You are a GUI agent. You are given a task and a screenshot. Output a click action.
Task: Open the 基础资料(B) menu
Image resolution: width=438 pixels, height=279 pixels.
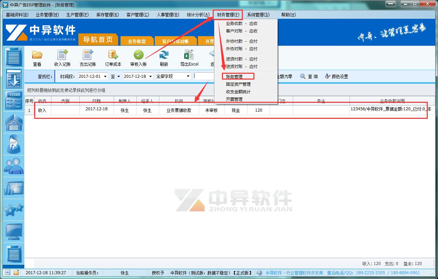[x=17, y=15]
